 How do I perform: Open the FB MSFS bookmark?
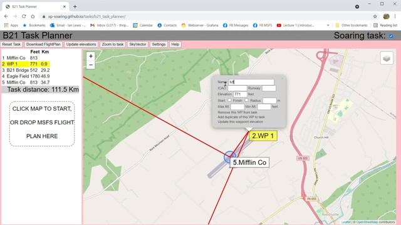point(263,25)
